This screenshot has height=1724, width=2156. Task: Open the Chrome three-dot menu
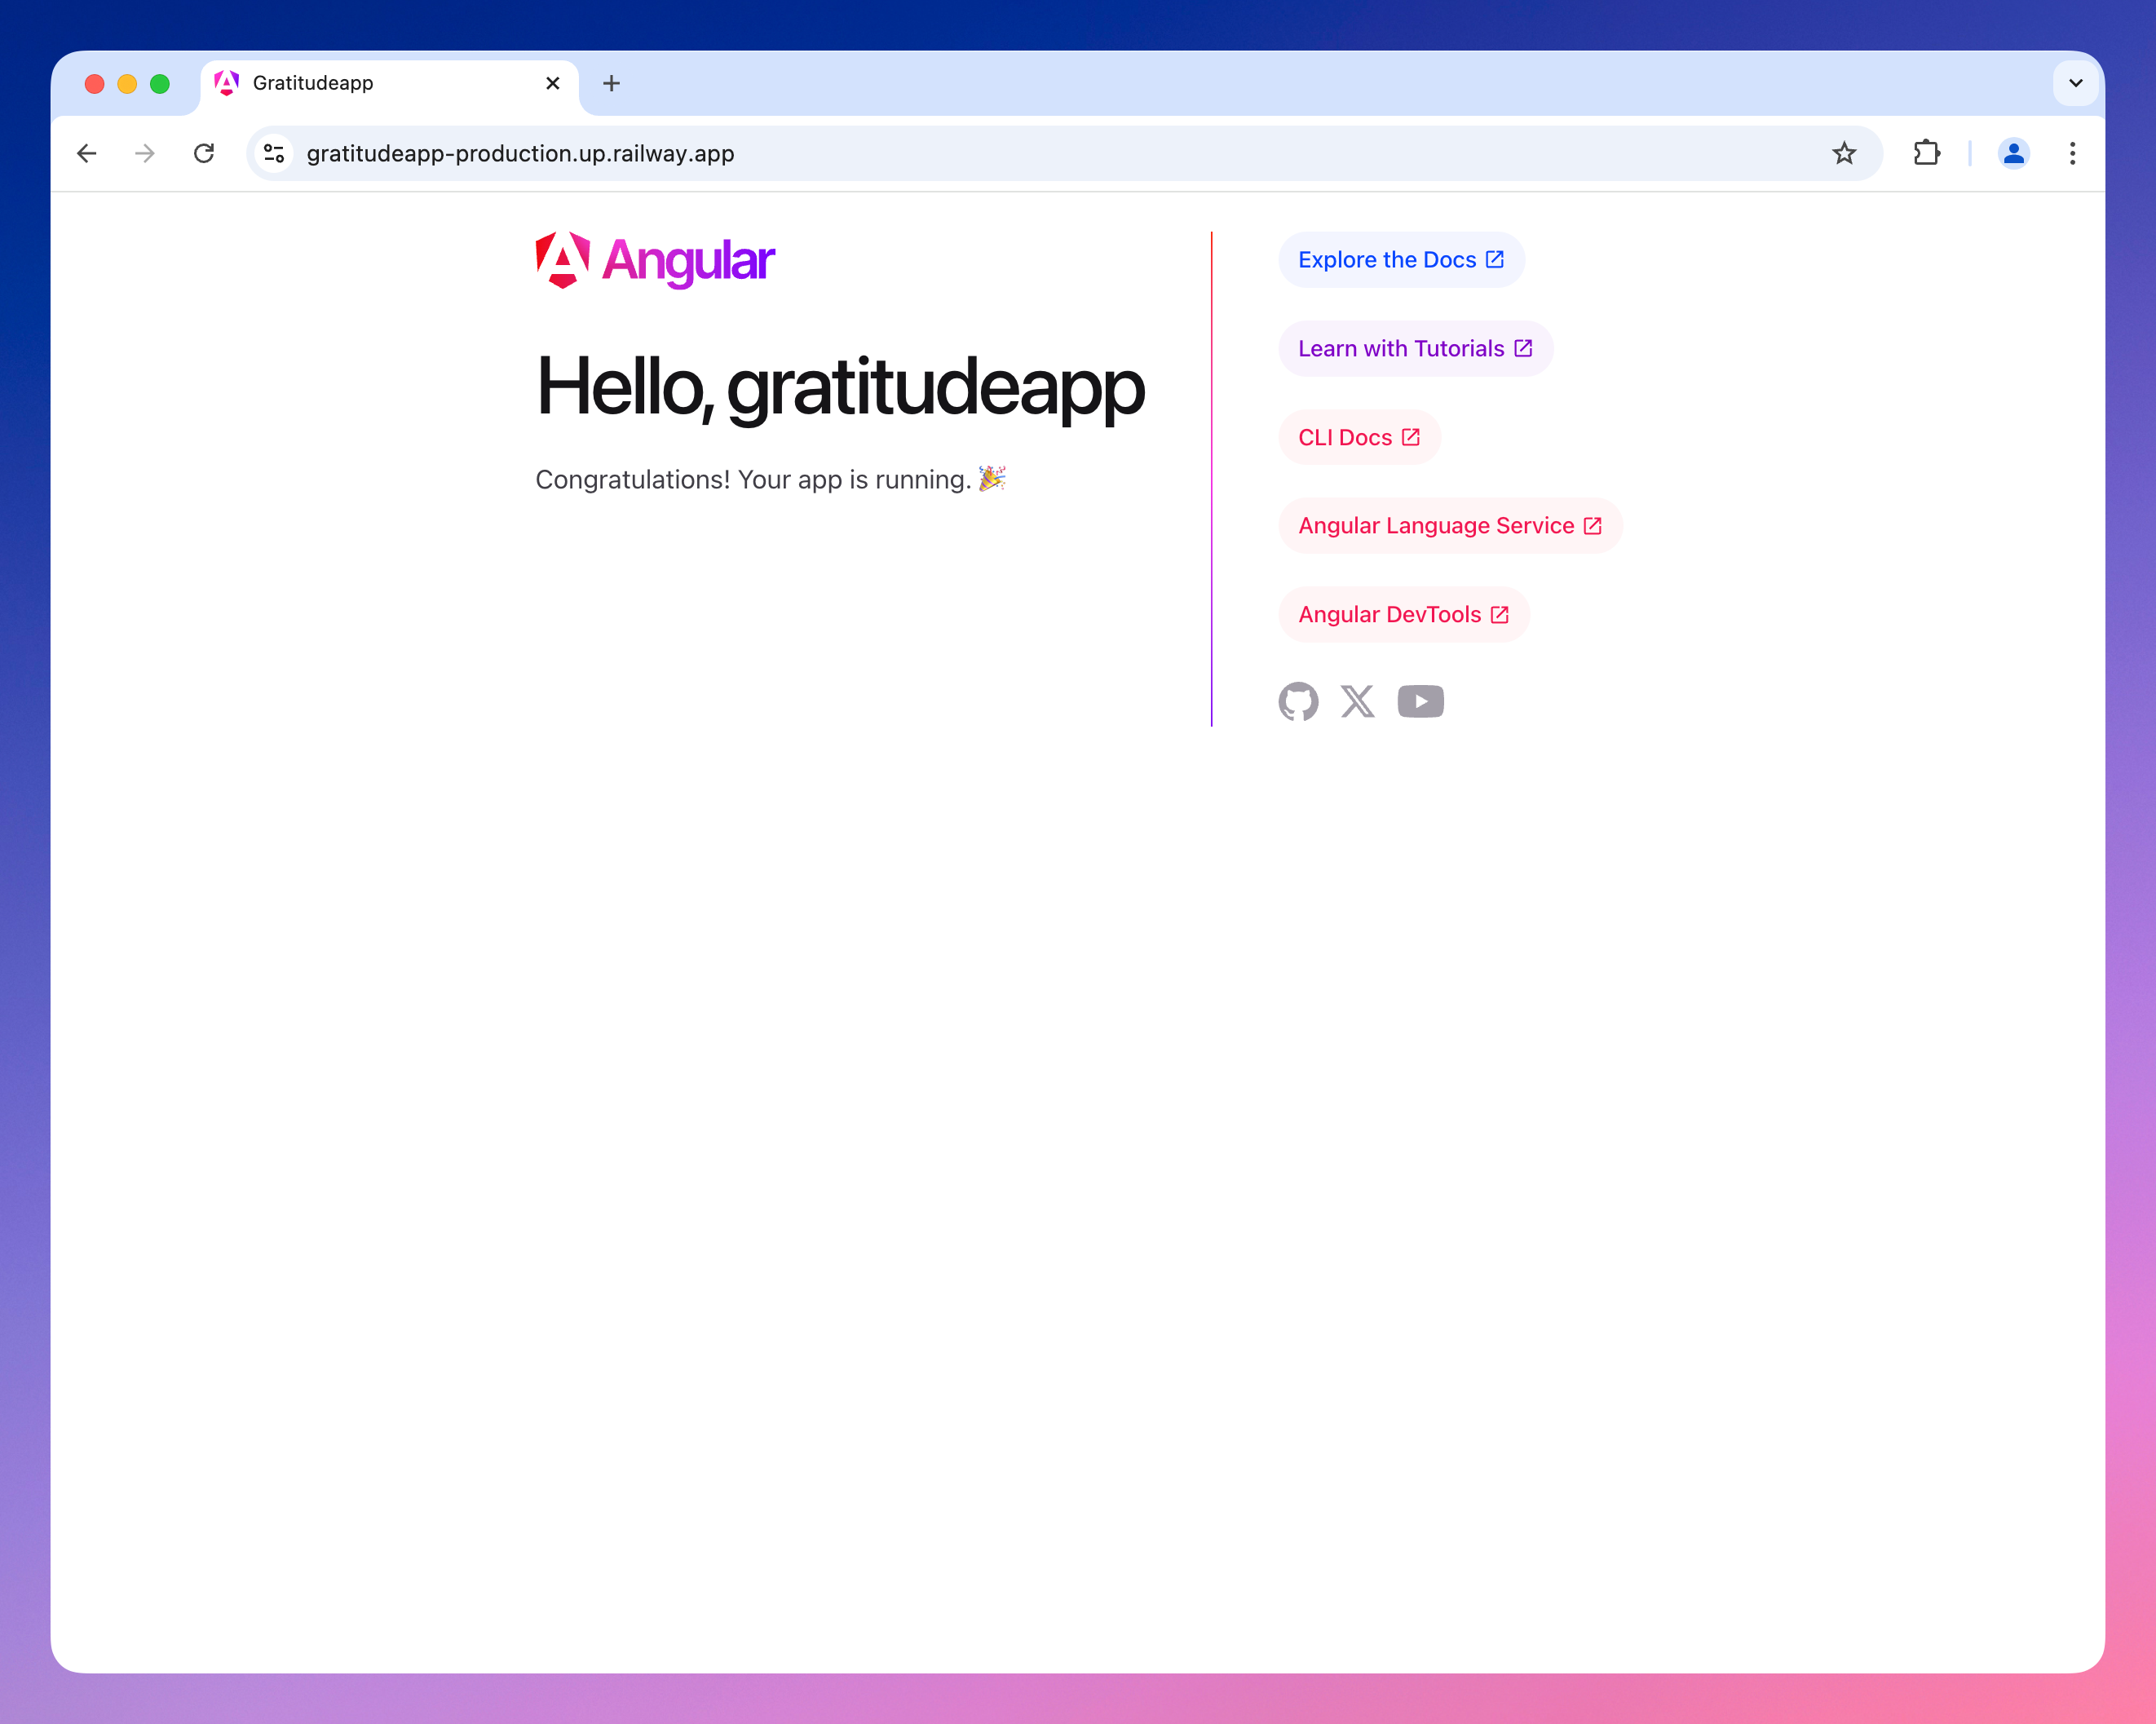pyautogui.click(x=2072, y=153)
